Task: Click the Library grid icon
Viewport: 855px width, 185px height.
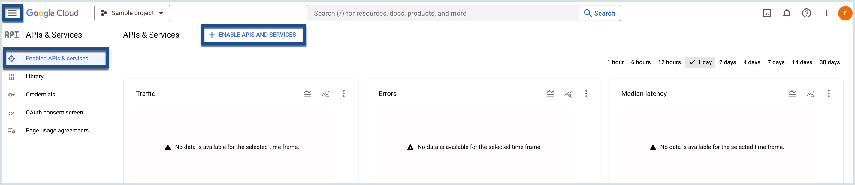Action: tap(12, 77)
